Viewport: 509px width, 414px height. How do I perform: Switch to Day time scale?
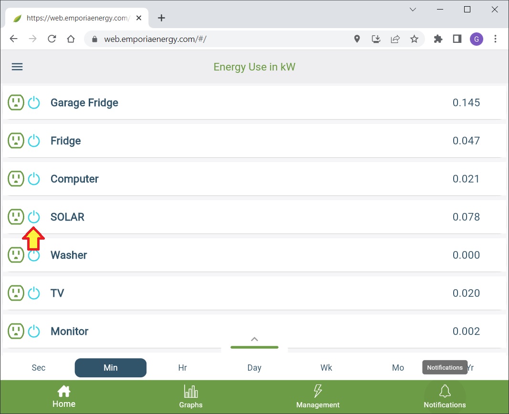point(254,368)
